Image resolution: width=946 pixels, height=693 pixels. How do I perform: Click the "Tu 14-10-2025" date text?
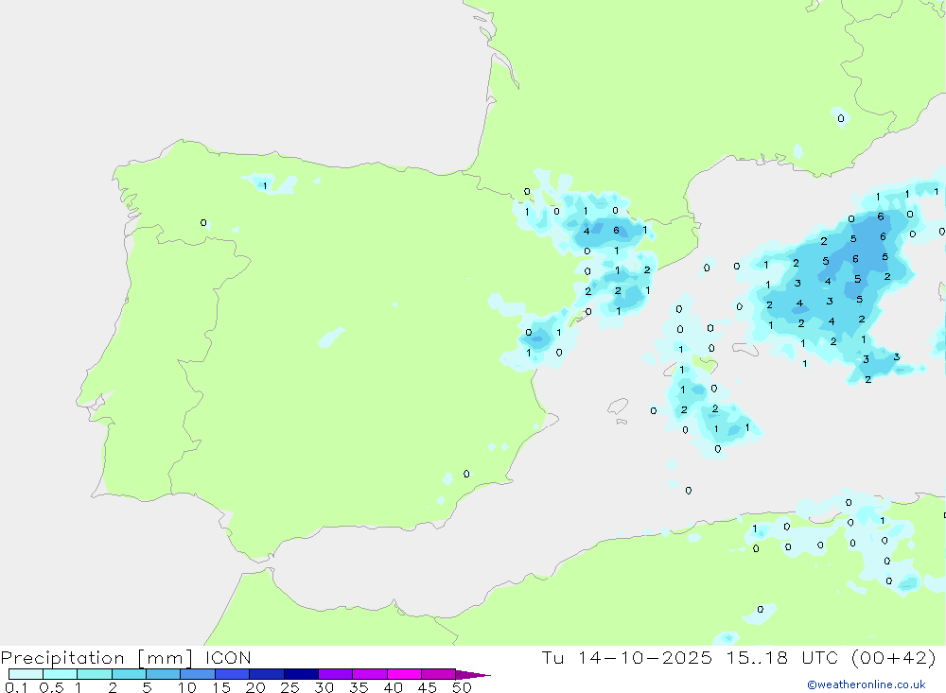pyautogui.click(x=627, y=657)
